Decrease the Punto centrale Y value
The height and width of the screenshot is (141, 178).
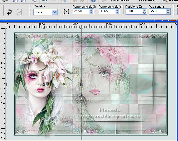(x=117, y=12)
